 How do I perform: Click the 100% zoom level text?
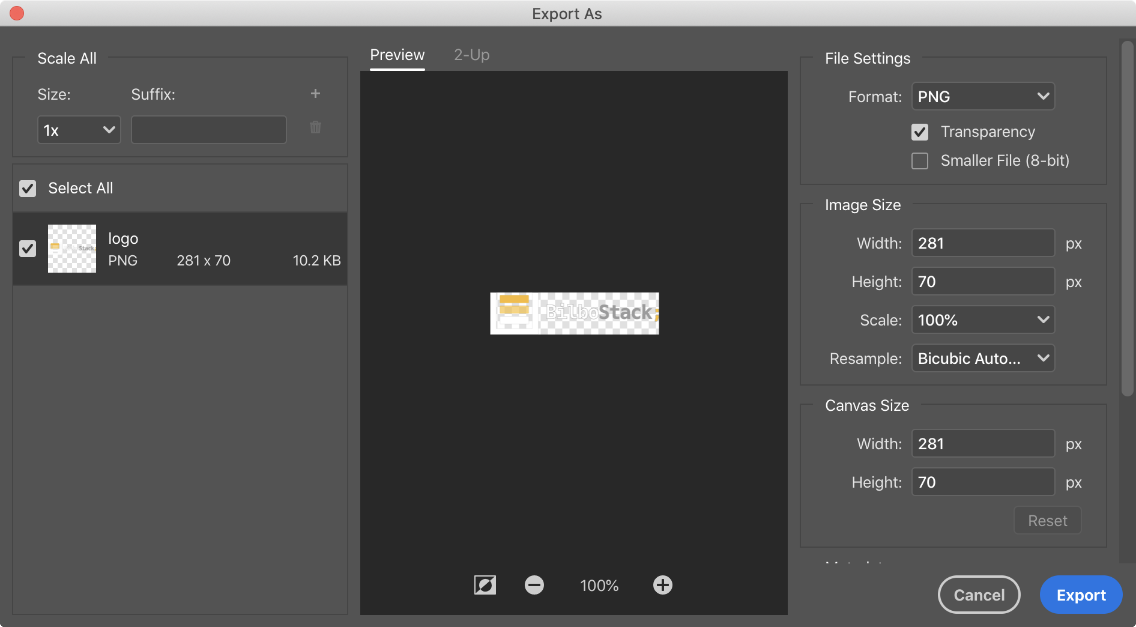pos(599,586)
